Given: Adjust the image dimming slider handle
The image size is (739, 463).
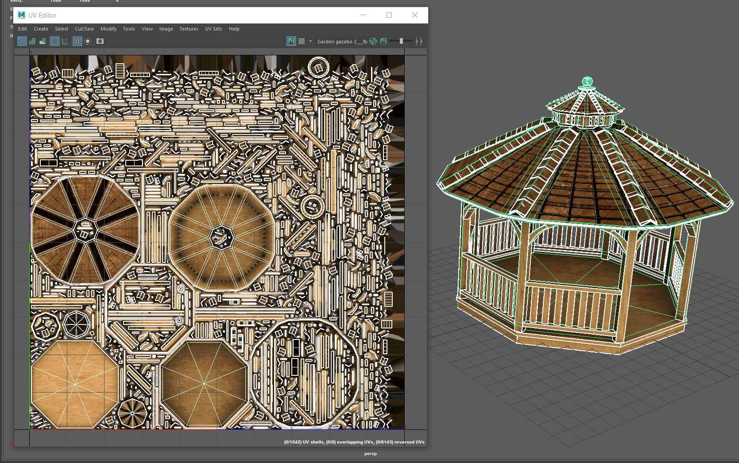Looking at the screenshot, I should [401, 41].
